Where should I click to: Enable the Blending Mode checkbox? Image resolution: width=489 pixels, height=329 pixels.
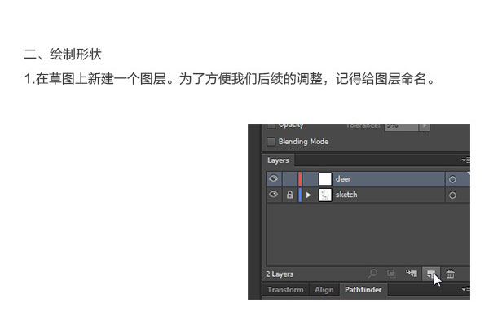pos(271,142)
